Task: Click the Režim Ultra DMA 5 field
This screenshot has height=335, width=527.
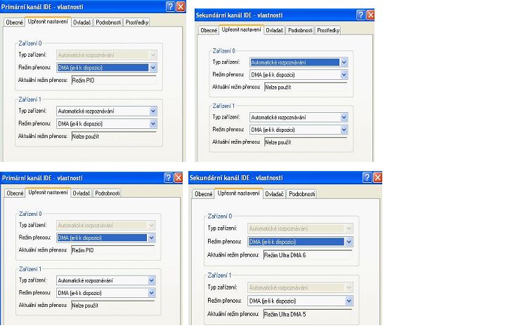Action: pos(308,315)
